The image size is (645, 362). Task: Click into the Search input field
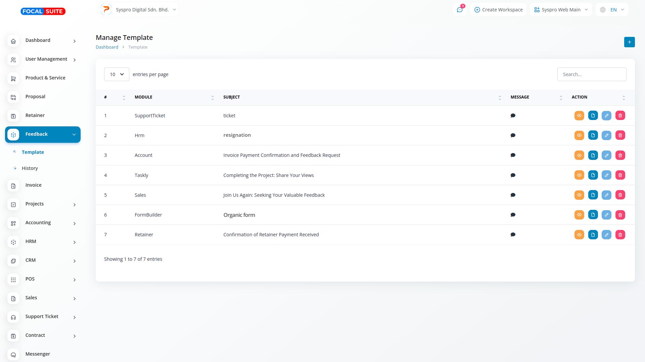[592, 74]
